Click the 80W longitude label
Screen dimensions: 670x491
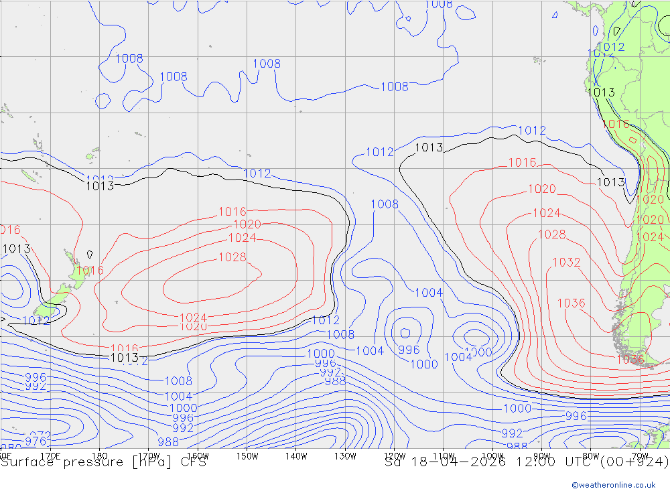click(x=591, y=456)
